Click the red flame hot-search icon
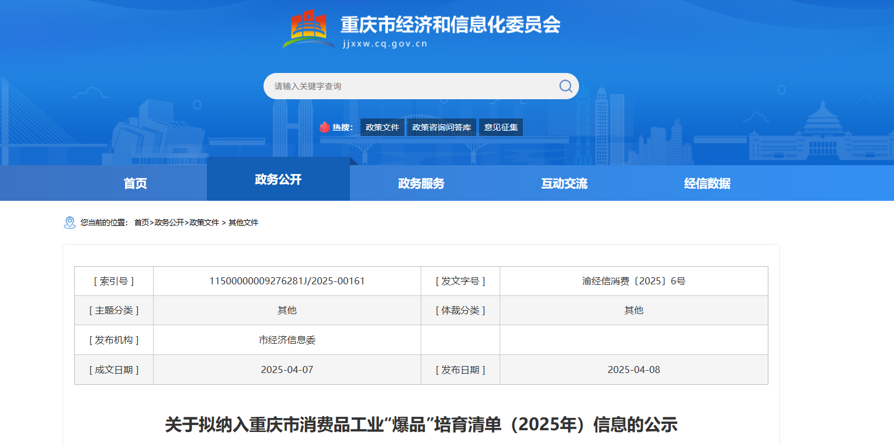The height and width of the screenshot is (446, 894). (324, 127)
